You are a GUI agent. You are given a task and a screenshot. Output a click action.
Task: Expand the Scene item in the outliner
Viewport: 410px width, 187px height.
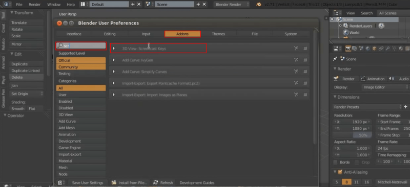333,19
